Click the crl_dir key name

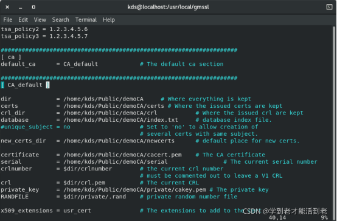(x=13, y=113)
